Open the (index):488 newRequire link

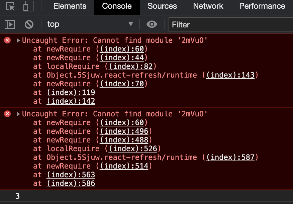[x=124, y=140]
